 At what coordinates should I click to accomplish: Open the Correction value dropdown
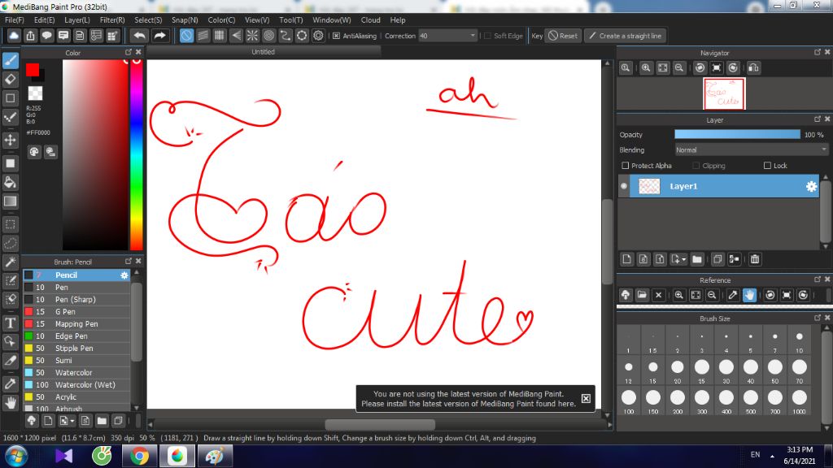473,36
